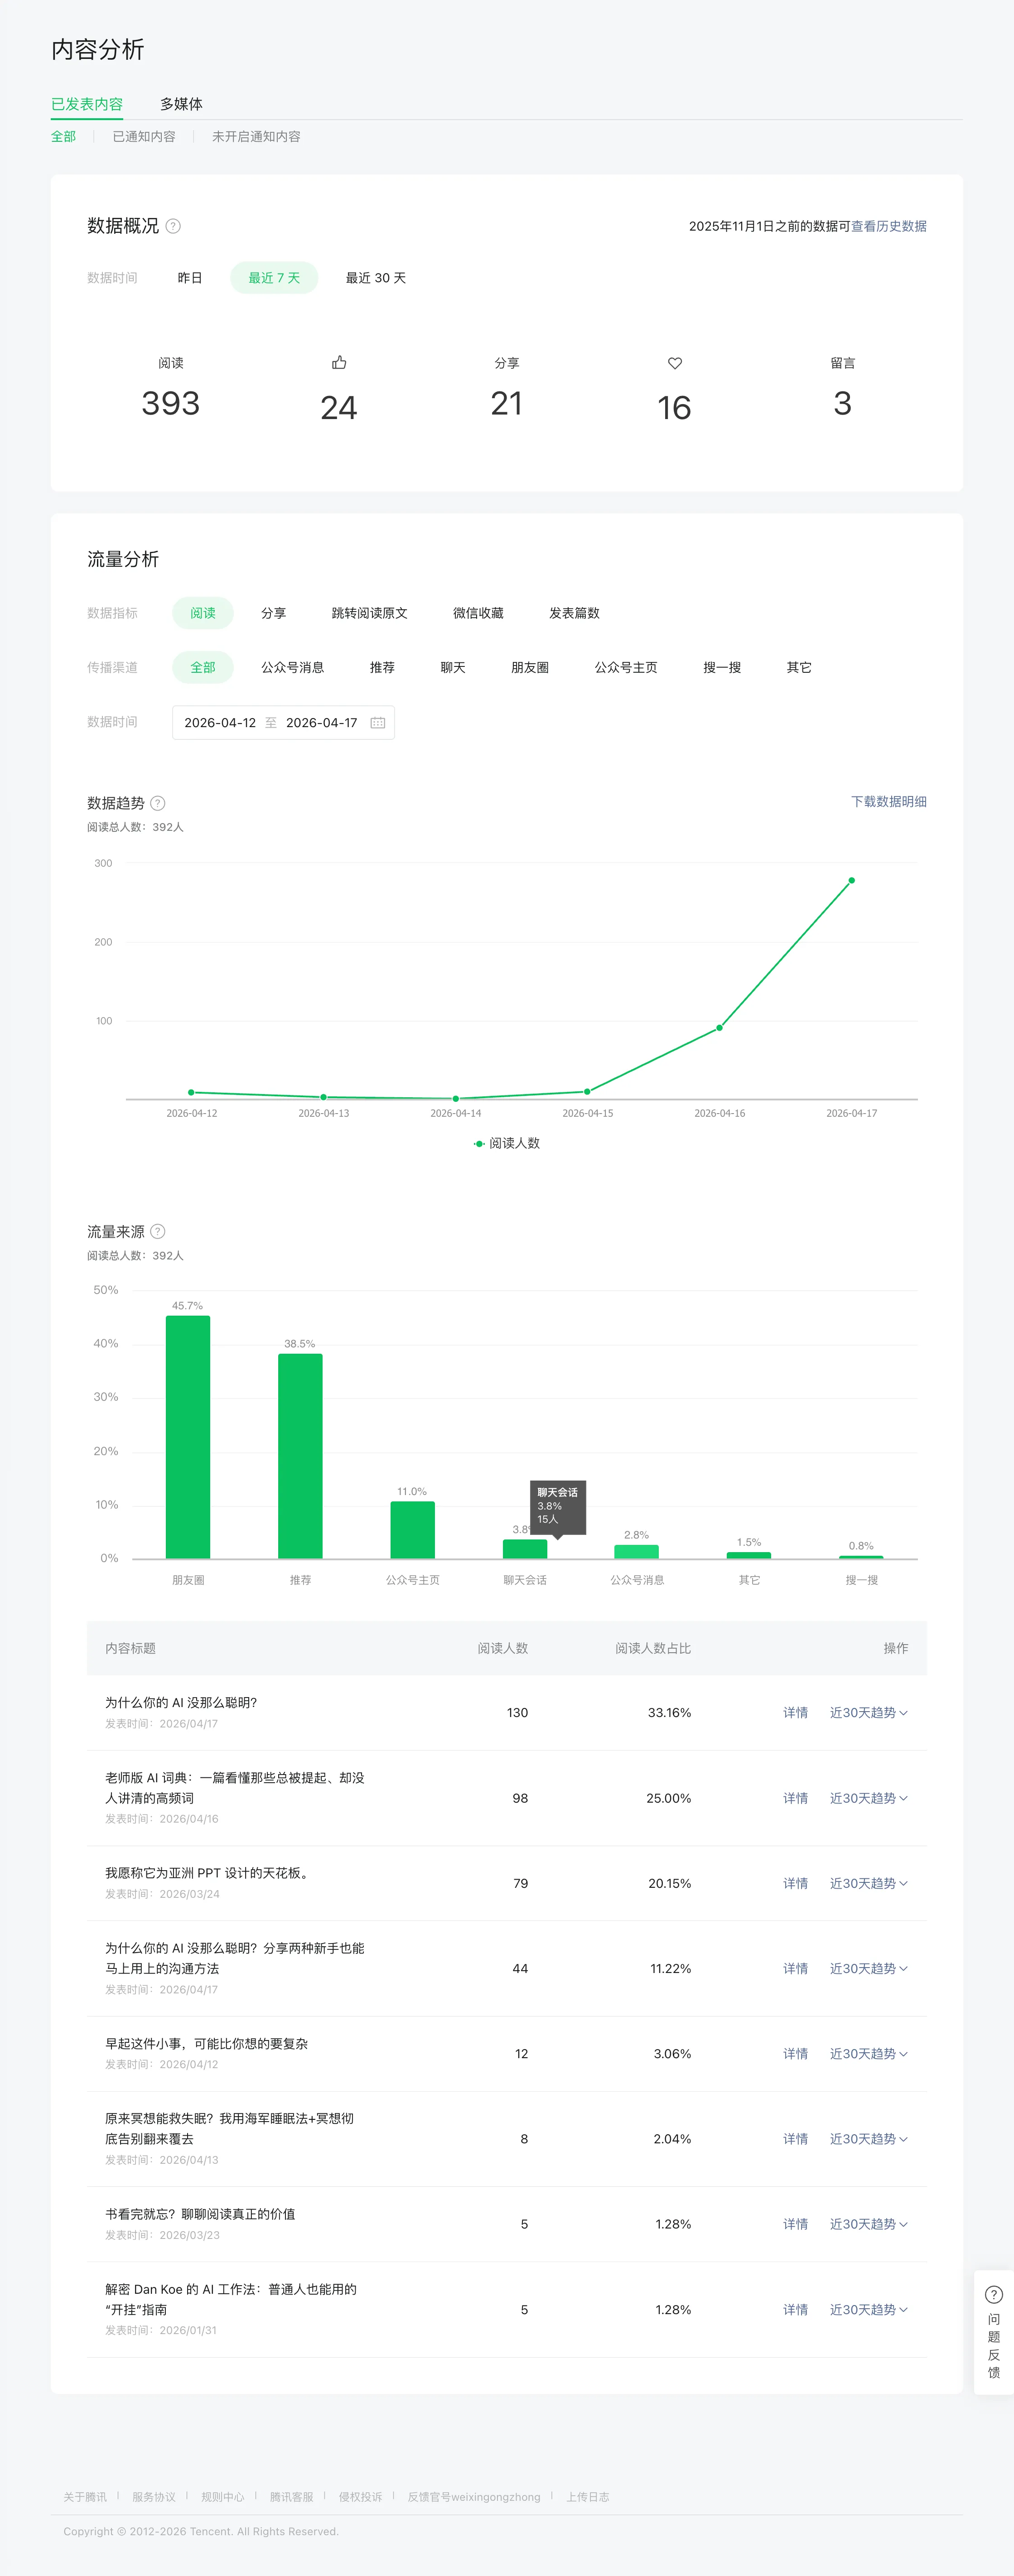Viewport: 1014px width, 2576px height.
Task: Select 最近 7 天 data time option
Action: [x=274, y=278]
